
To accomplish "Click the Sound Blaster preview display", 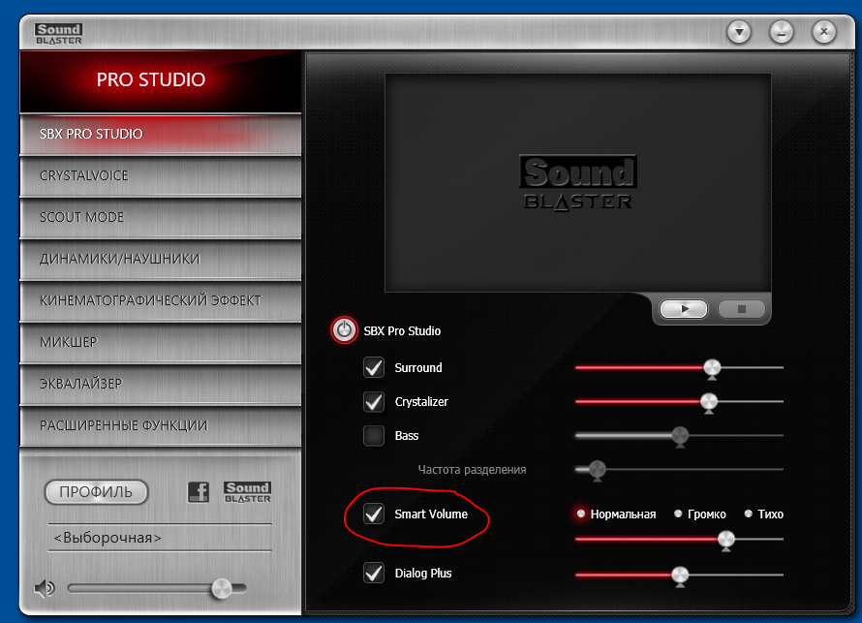I will pos(578,183).
